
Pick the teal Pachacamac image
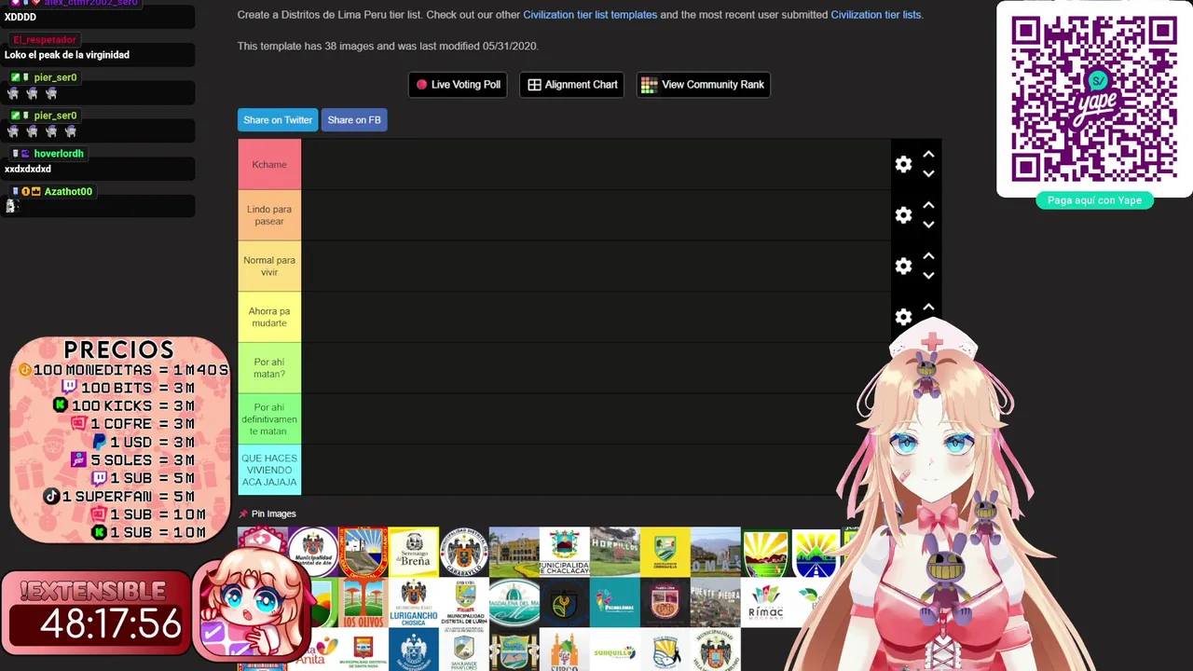[x=615, y=602]
